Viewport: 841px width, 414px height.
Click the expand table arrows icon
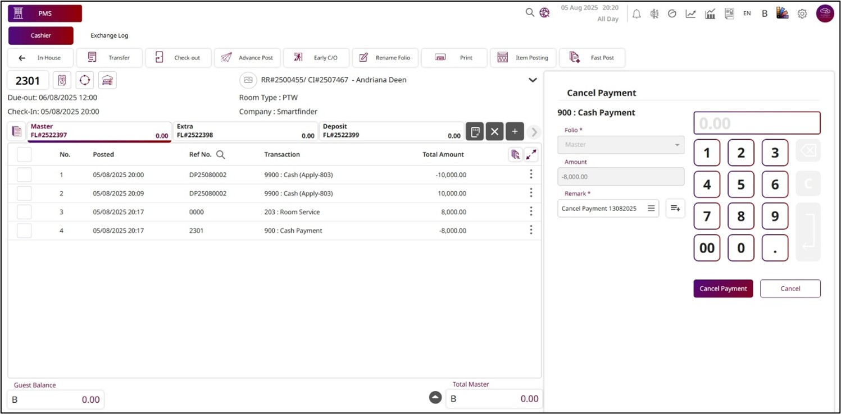tap(531, 155)
